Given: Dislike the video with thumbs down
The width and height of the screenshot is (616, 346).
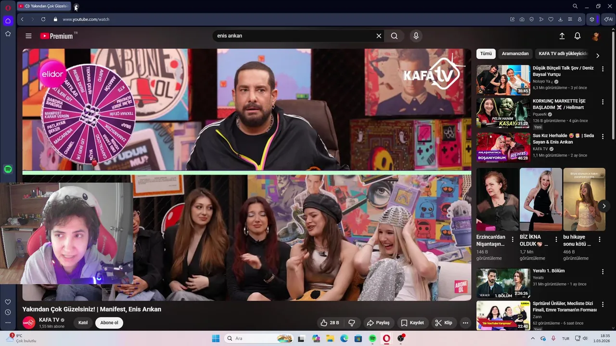Looking at the screenshot, I should click(x=352, y=323).
